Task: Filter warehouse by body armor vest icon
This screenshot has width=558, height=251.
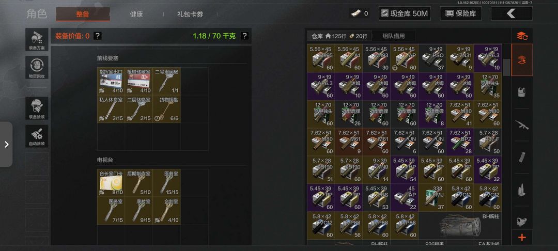Action: pos(522,92)
